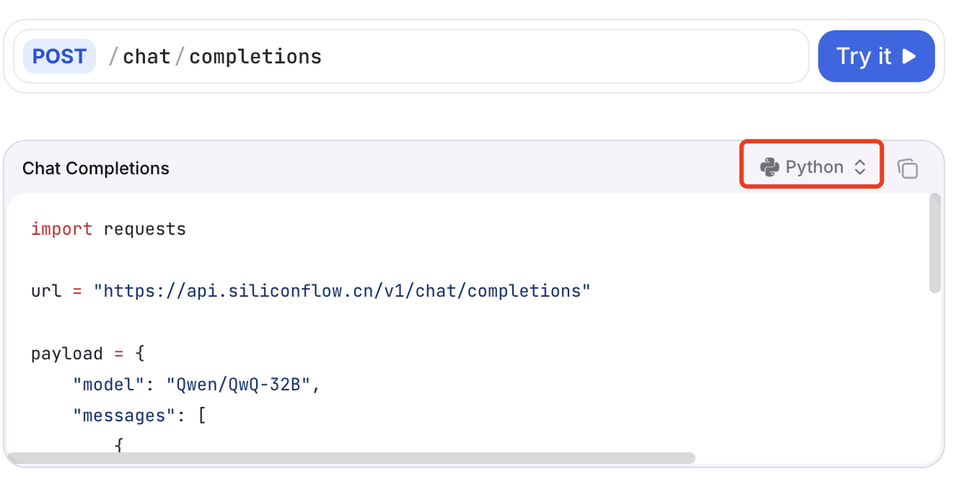
Task: Click the "requests" module name
Action: point(144,229)
